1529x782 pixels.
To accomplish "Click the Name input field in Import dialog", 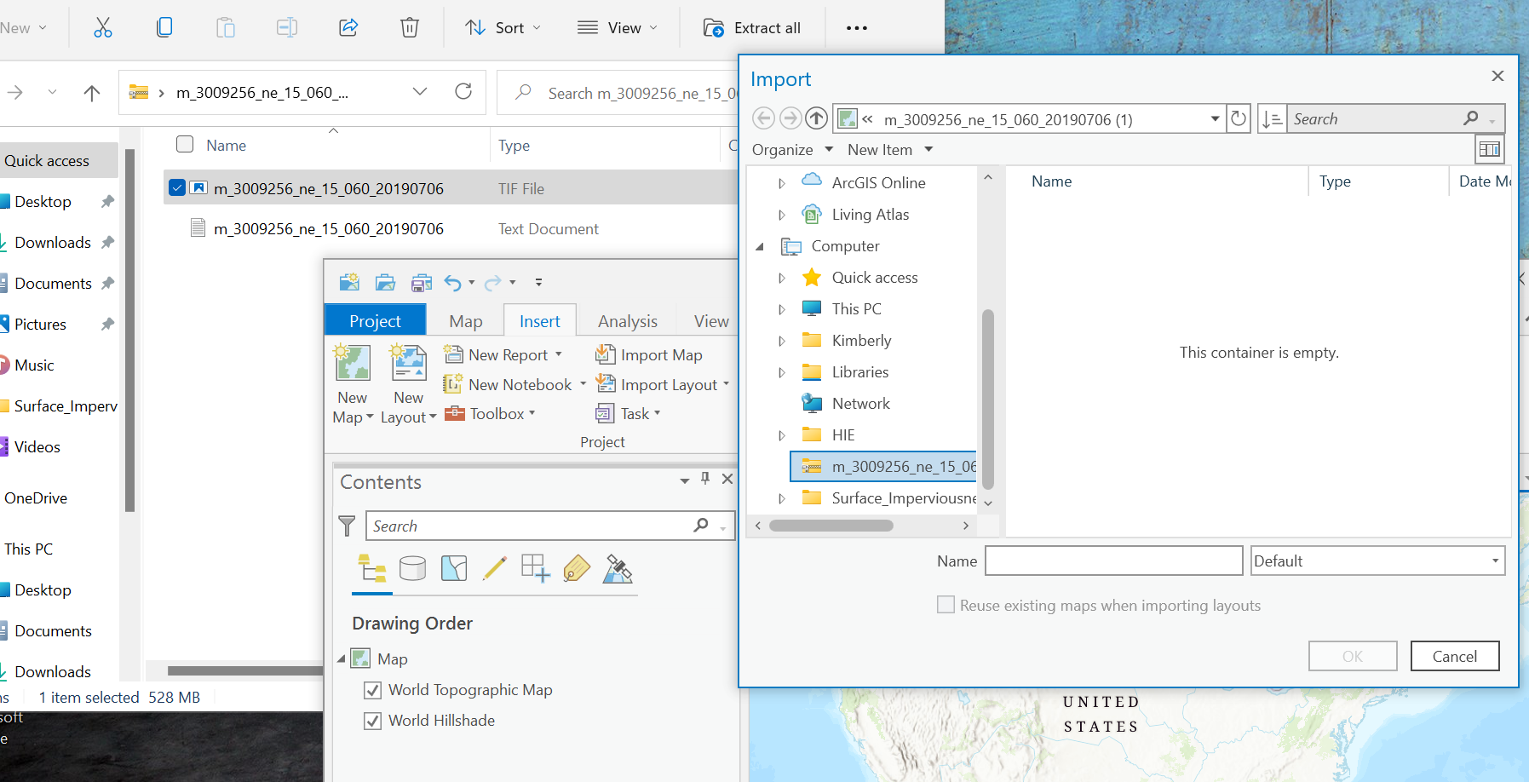I will [x=1113, y=561].
